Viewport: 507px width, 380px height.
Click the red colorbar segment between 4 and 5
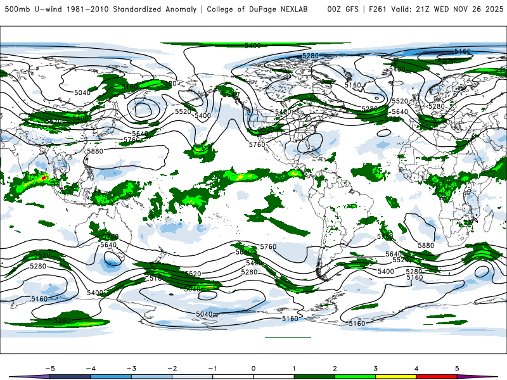[437, 377]
